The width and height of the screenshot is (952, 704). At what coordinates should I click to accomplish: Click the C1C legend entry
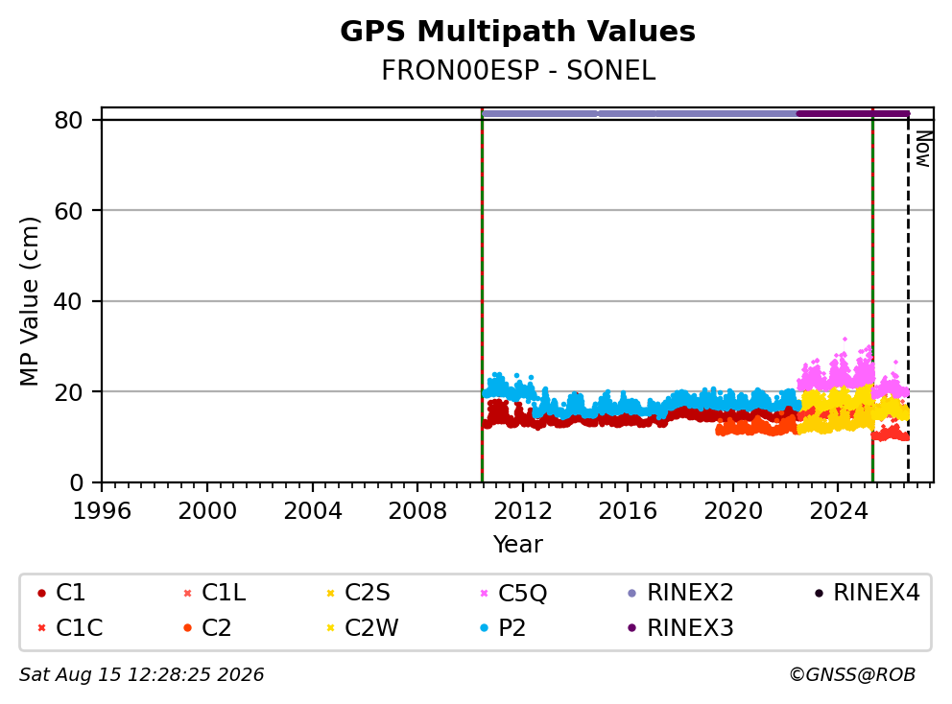(x=69, y=627)
